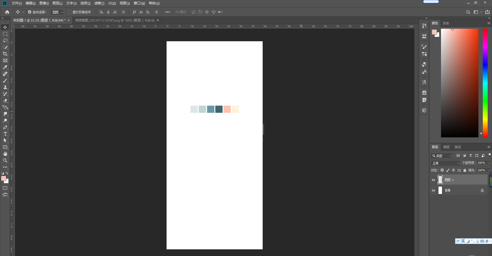
Task: Click the share export icon
Action: coord(487,12)
